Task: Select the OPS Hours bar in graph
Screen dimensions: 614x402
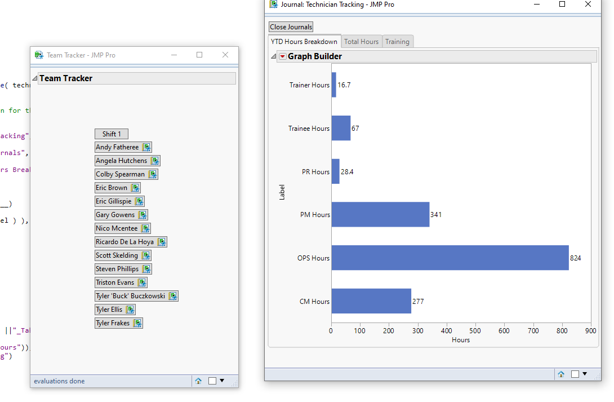Action: 450,258
